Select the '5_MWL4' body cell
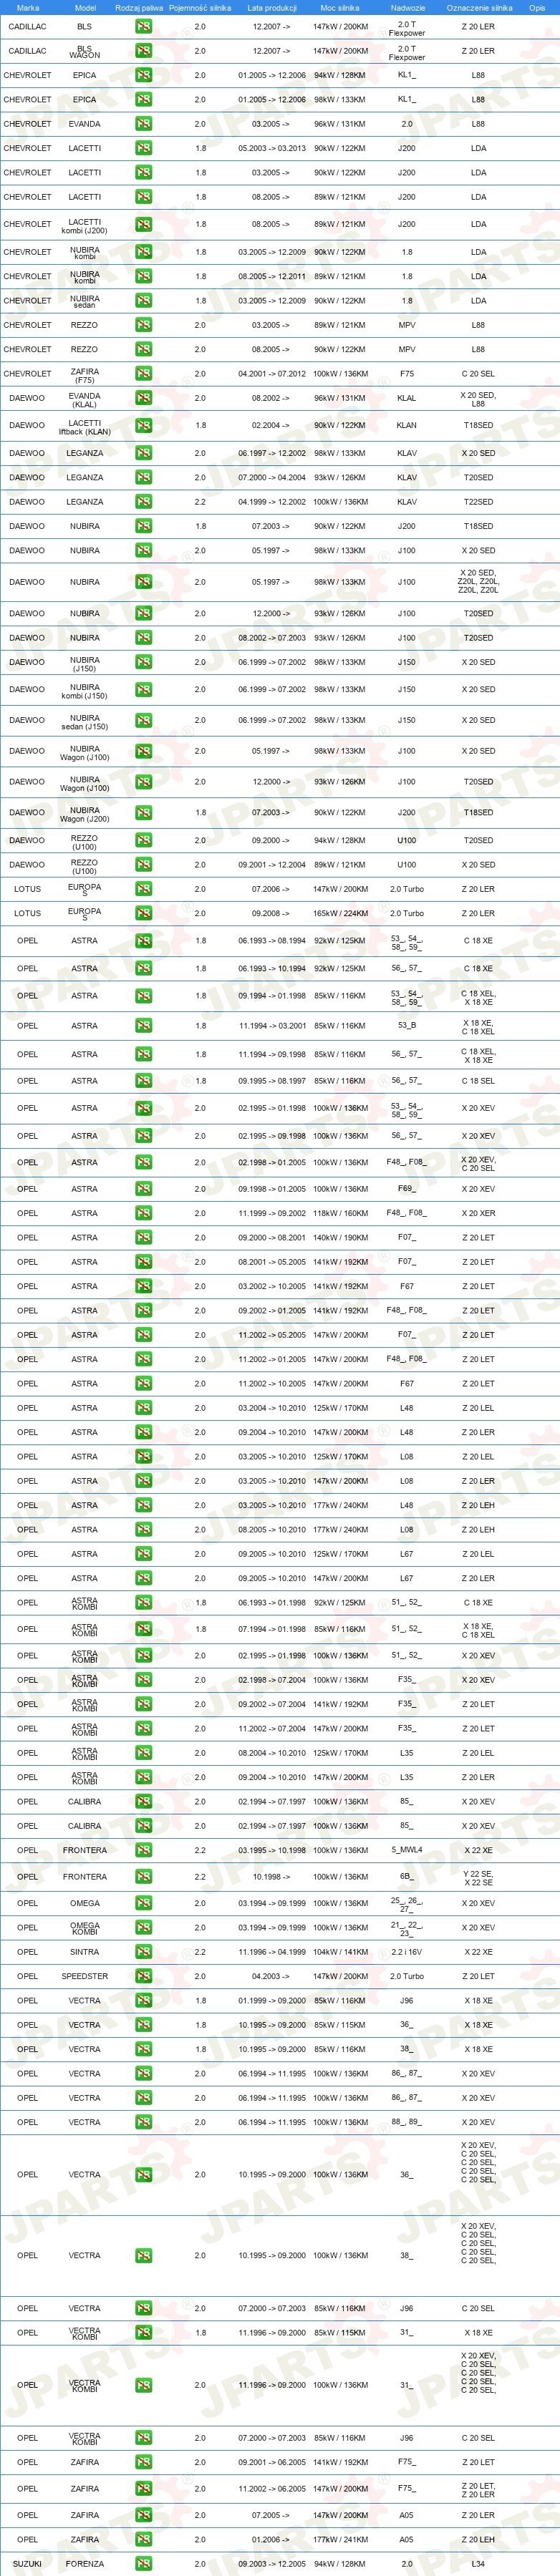560x2576 pixels. point(407,1851)
